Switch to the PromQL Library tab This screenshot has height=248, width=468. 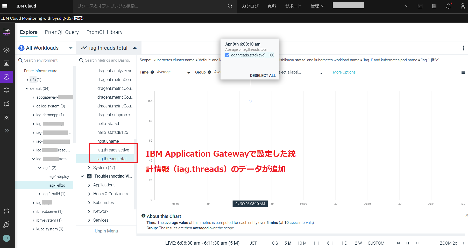pyautogui.click(x=104, y=32)
